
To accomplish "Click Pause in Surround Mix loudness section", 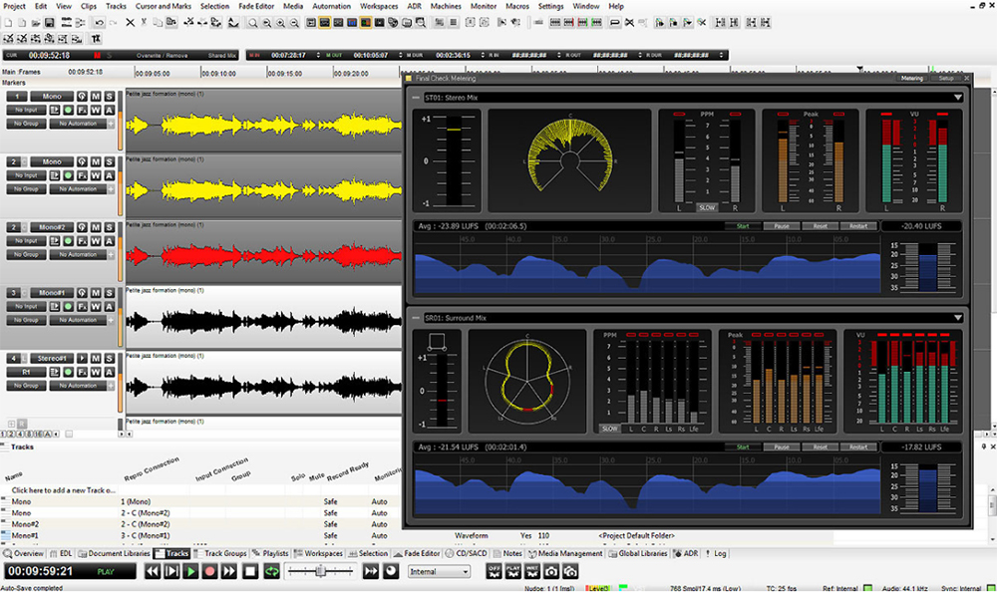I will click(782, 447).
